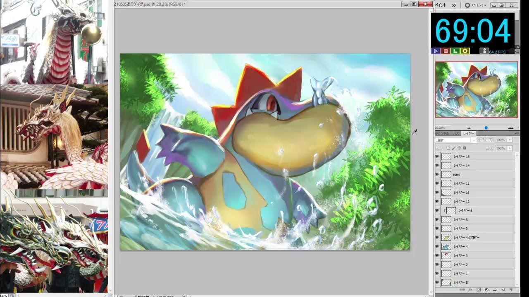
Task: Open the opacity 100% arrow dropdown
Action: pos(510,140)
